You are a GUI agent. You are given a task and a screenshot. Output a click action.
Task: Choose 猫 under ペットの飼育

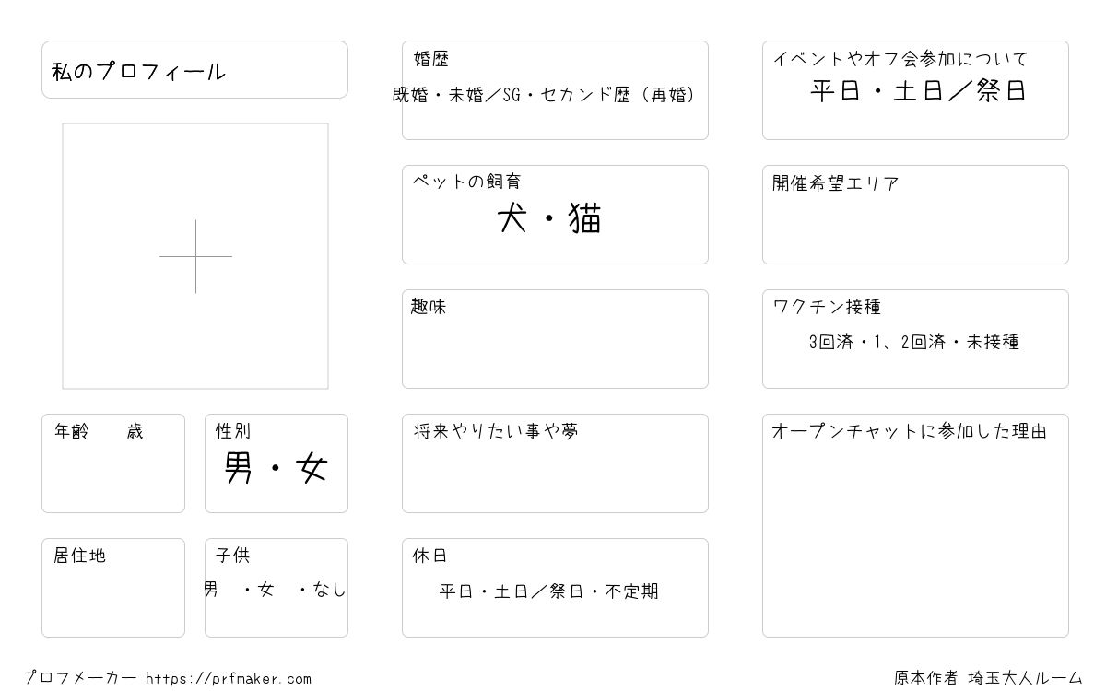585,219
